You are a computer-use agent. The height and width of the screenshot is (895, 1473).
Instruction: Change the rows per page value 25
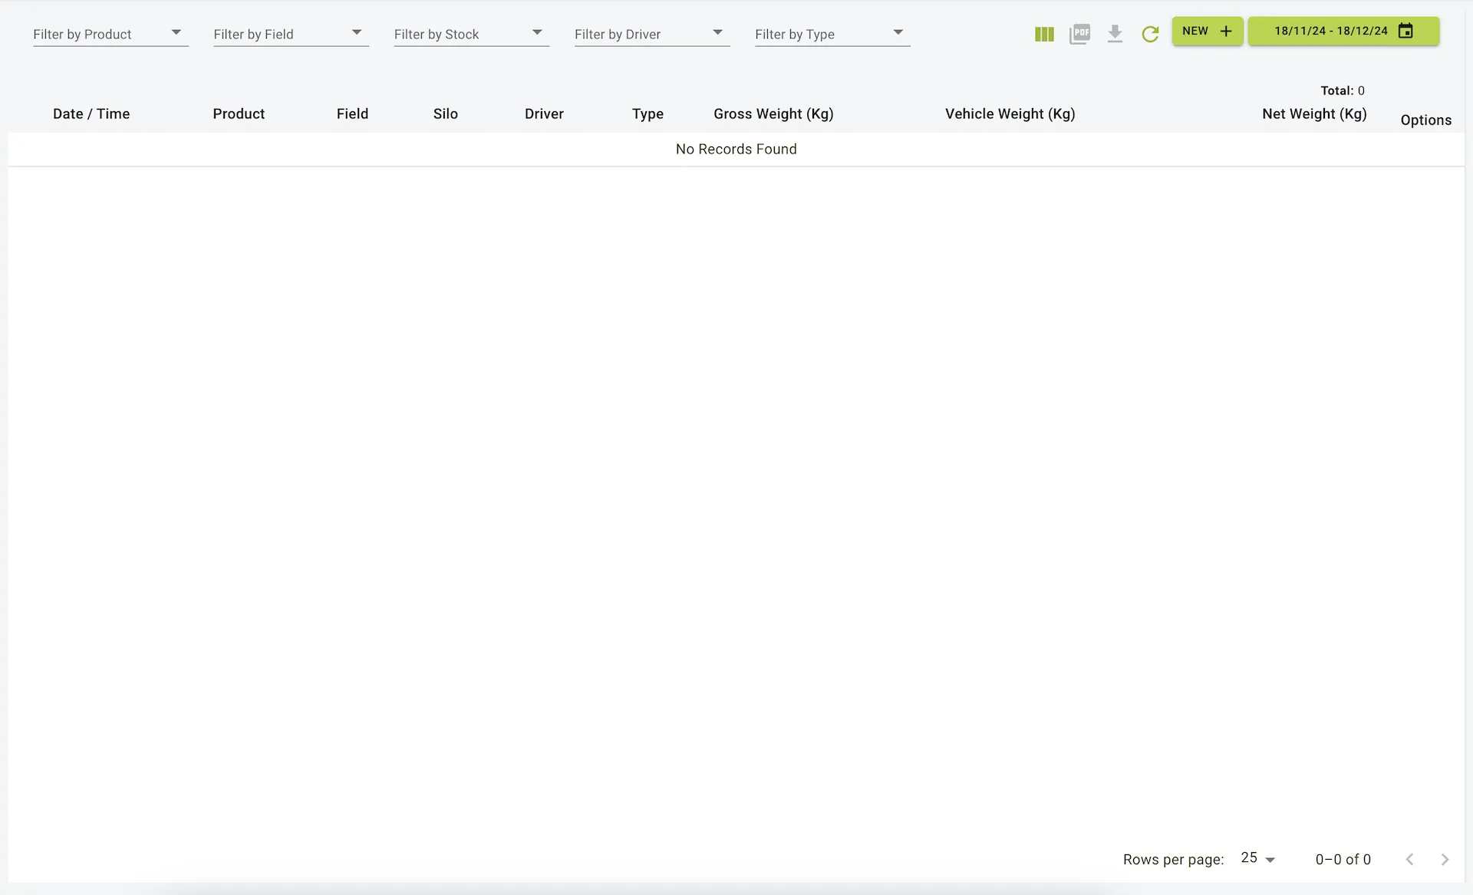[1257, 858]
